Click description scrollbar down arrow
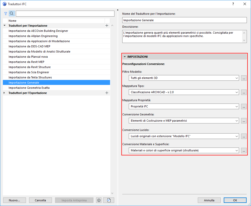251x206 pixels. pyautogui.click(x=244, y=40)
